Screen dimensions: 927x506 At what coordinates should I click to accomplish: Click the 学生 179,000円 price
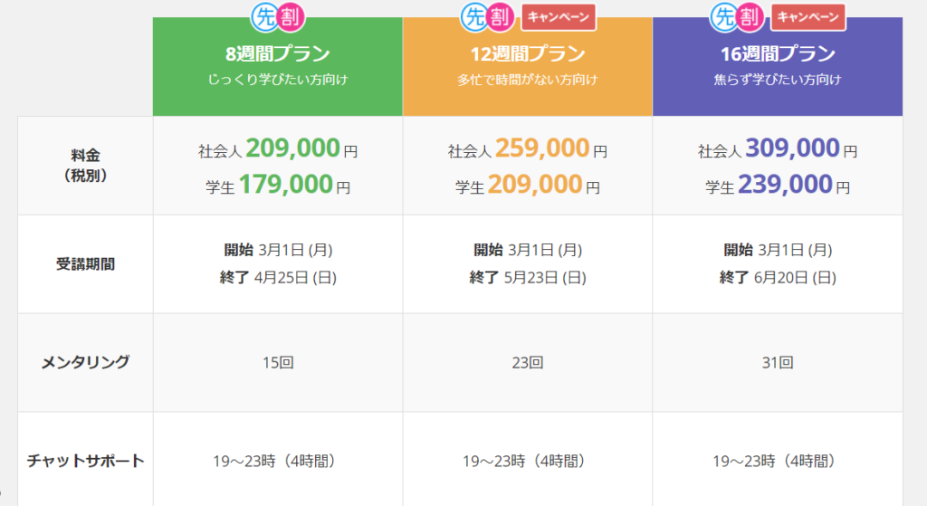(278, 185)
